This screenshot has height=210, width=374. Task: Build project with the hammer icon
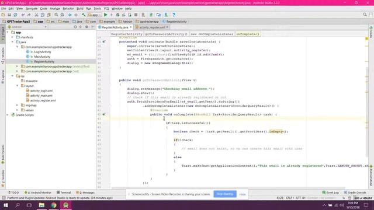click(x=84, y=15)
